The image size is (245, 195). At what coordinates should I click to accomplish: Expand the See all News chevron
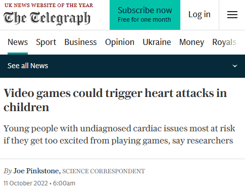235,66
